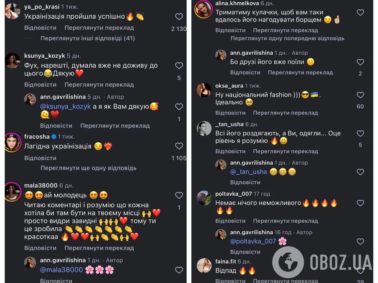
Task: Like poltavka_007's comment heart
Action: tap(360, 203)
